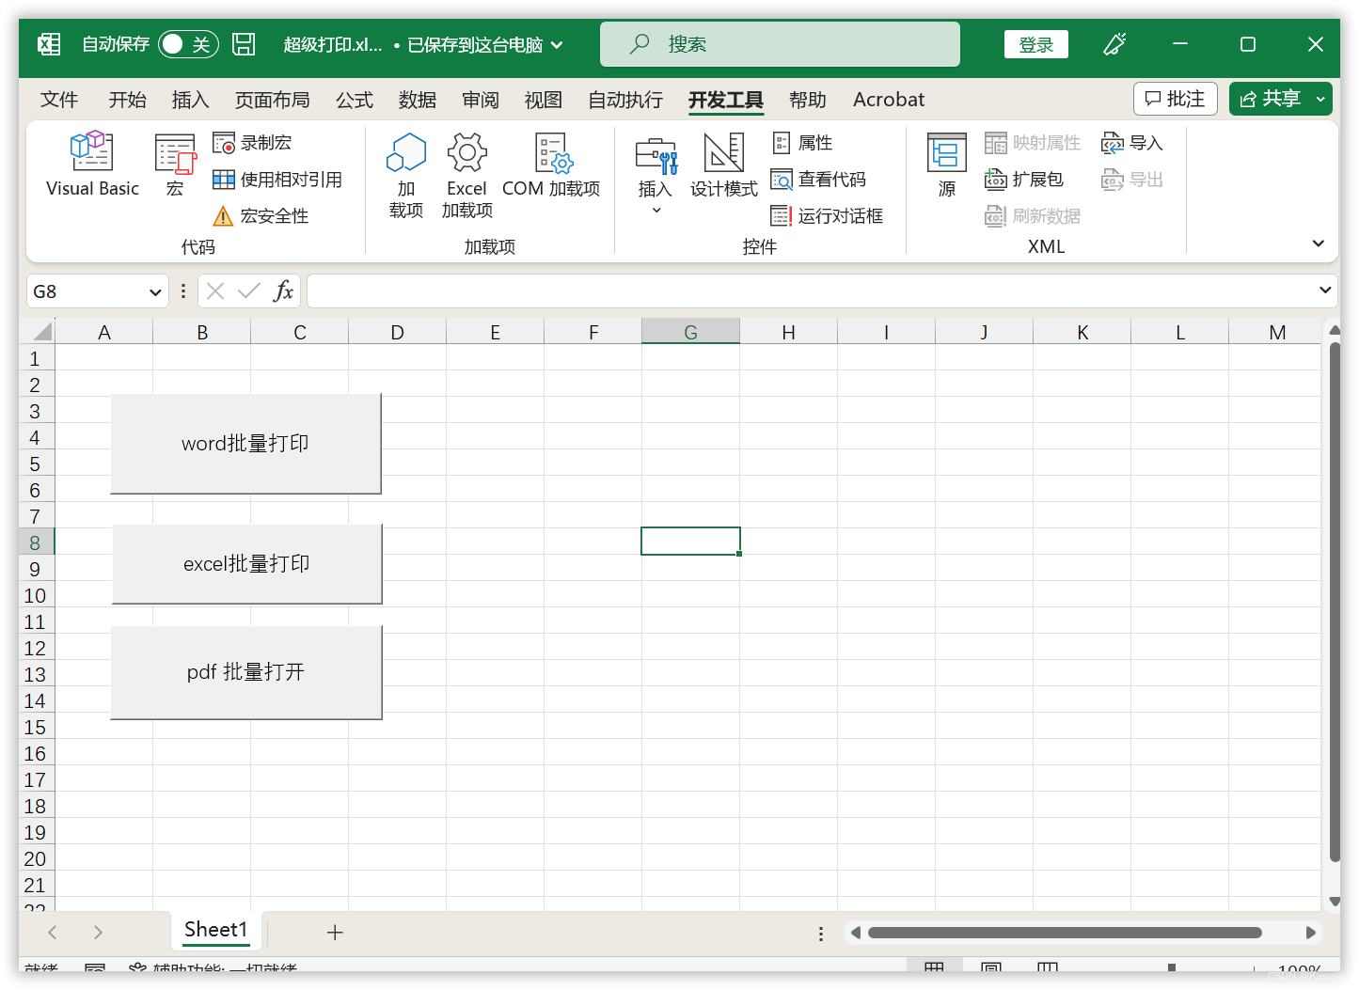Open Add-ins (加载项) hexagon button
This screenshot has width=1359, height=990.
point(406,176)
